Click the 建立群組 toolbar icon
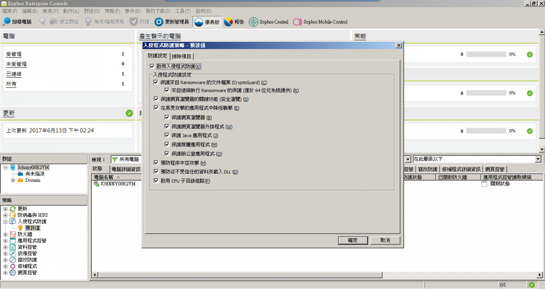Viewport: 545px width, 289px height. point(53,22)
